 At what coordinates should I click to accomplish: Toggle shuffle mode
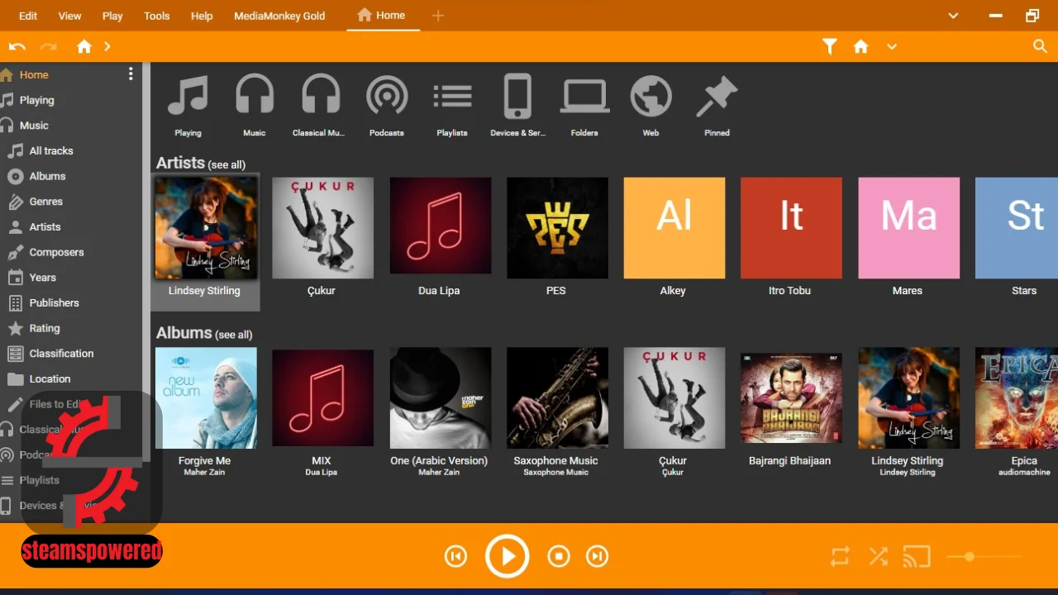pos(879,557)
